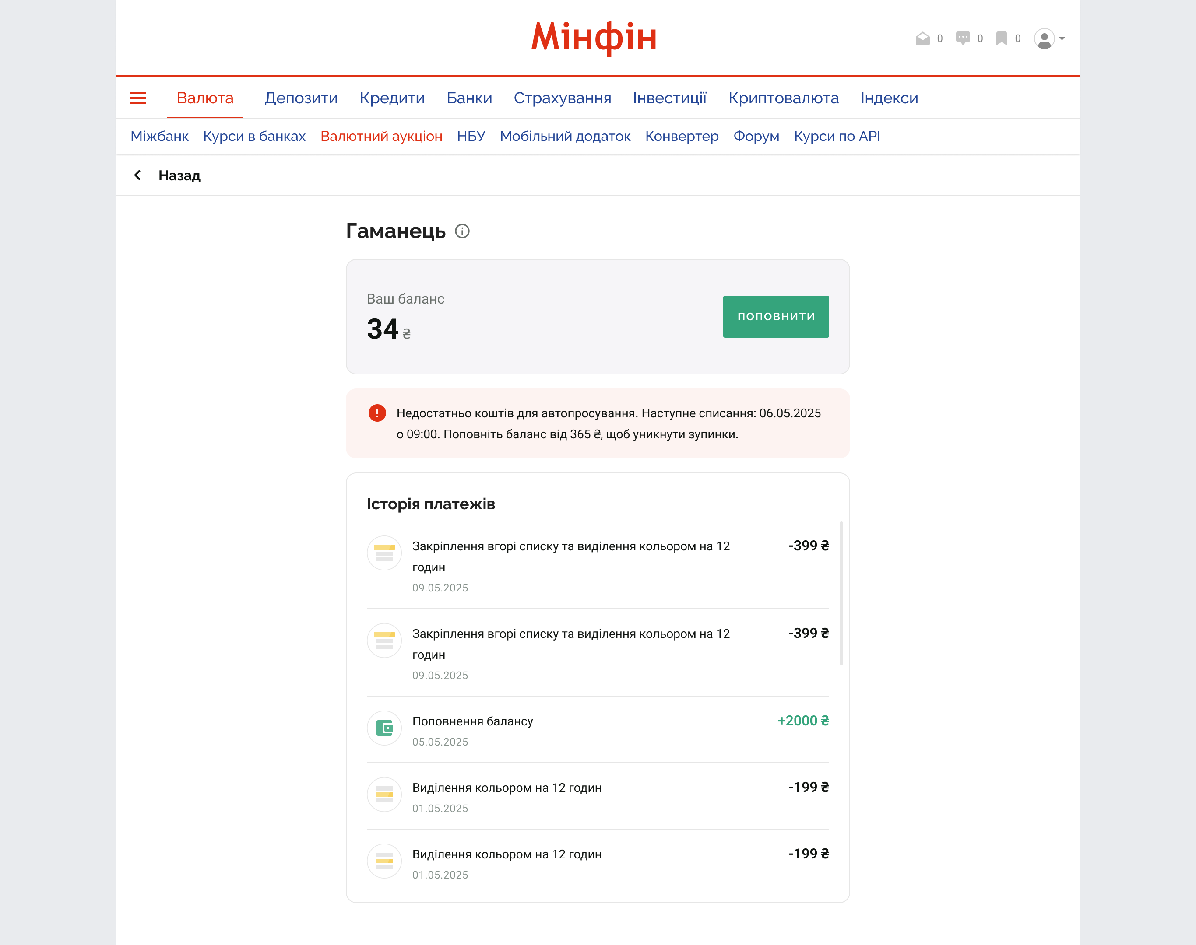Click the Мінфін logo

click(594, 38)
